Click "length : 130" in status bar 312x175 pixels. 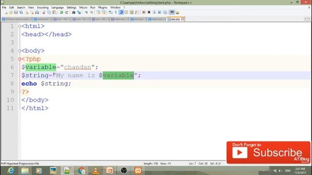(151, 164)
